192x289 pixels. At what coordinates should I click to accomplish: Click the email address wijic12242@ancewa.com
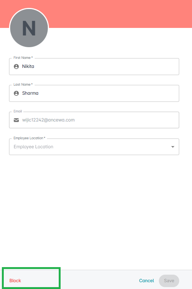tap(48, 120)
